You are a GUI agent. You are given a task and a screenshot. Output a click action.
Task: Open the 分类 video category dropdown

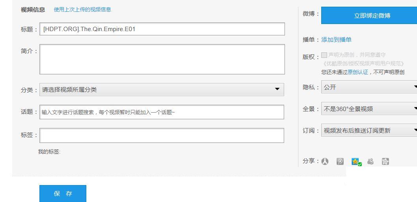(x=162, y=90)
